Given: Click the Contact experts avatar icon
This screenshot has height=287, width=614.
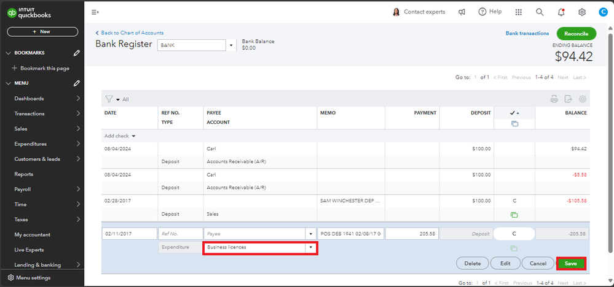Looking at the screenshot, I should [x=396, y=12].
